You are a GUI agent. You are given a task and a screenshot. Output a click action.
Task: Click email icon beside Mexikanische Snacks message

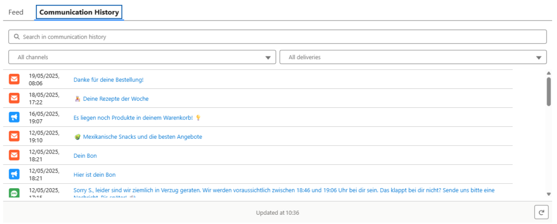coord(14,137)
